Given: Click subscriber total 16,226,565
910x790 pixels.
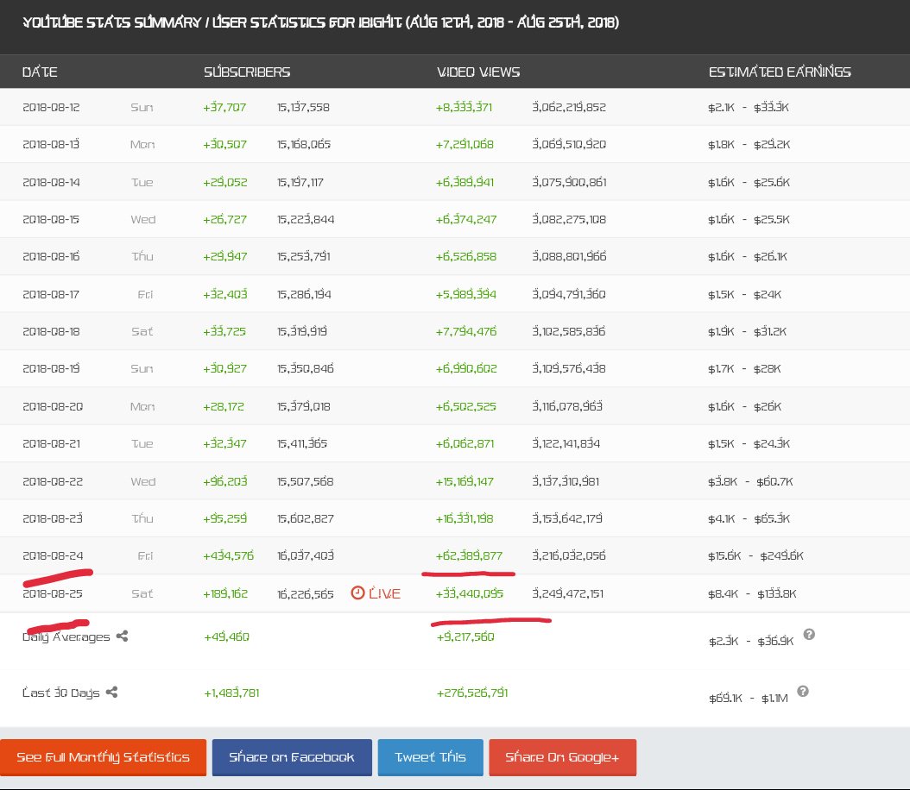Looking at the screenshot, I should pyautogui.click(x=306, y=593).
